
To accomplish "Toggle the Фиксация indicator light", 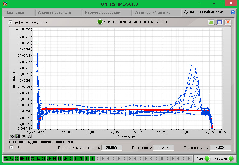I will tap(231, 159).
